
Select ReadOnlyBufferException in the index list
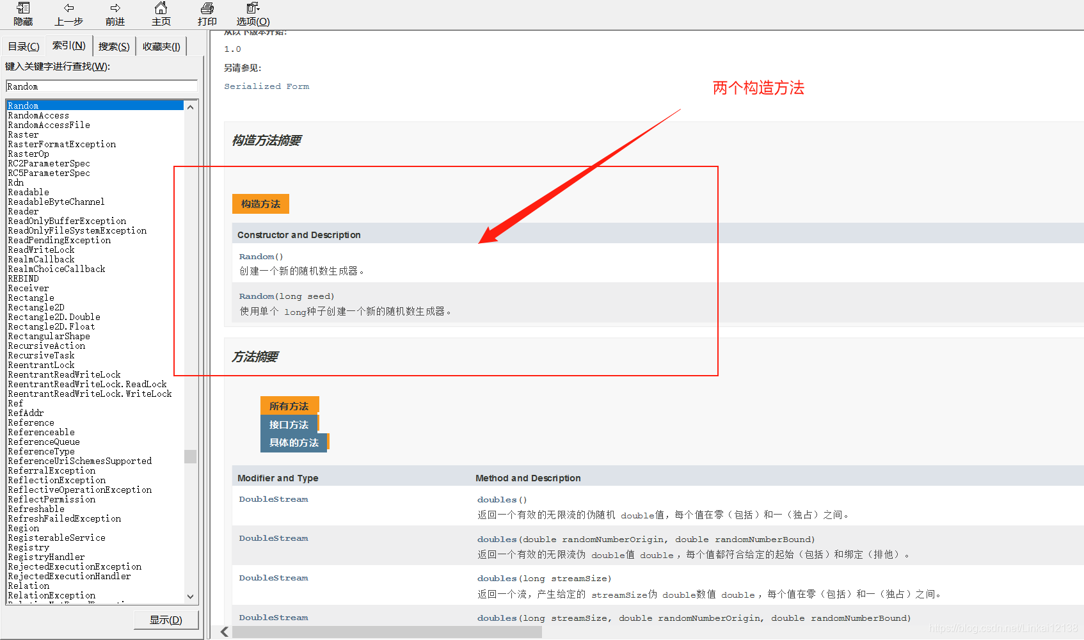click(67, 221)
